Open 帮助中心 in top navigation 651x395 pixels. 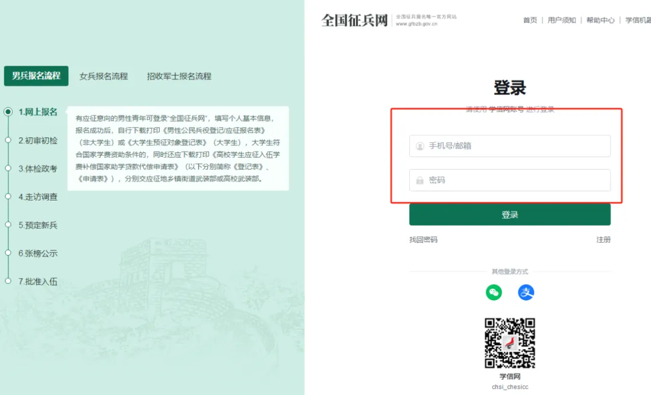[x=600, y=20]
